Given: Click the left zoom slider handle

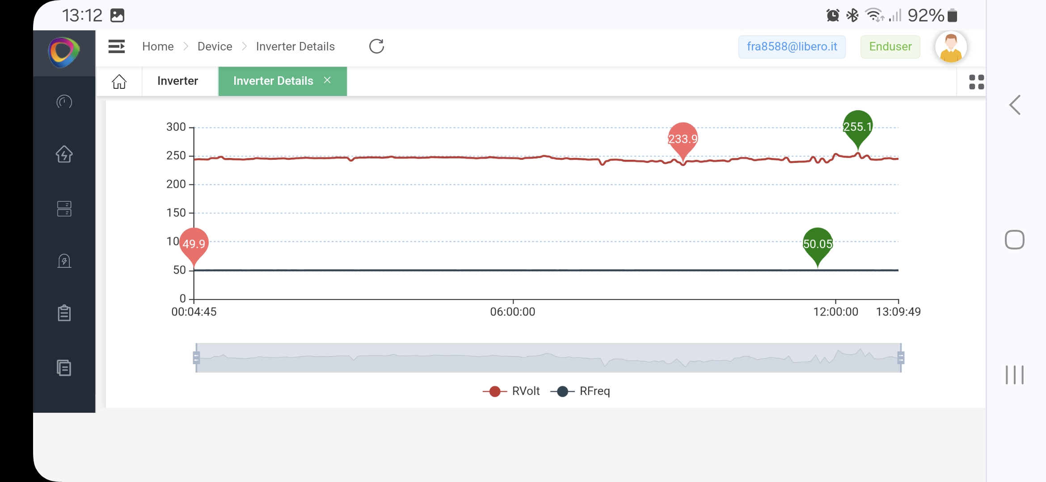Looking at the screenshot, I should tap(196, 357).
